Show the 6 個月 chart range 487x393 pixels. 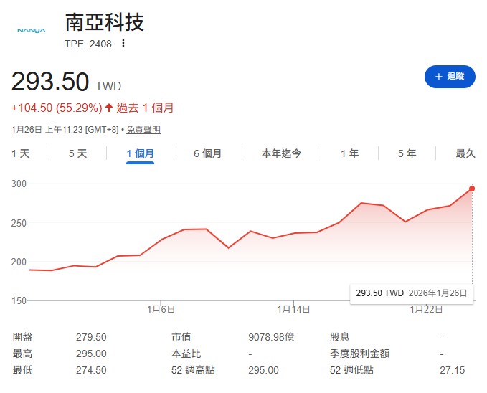tap(207, 153)
